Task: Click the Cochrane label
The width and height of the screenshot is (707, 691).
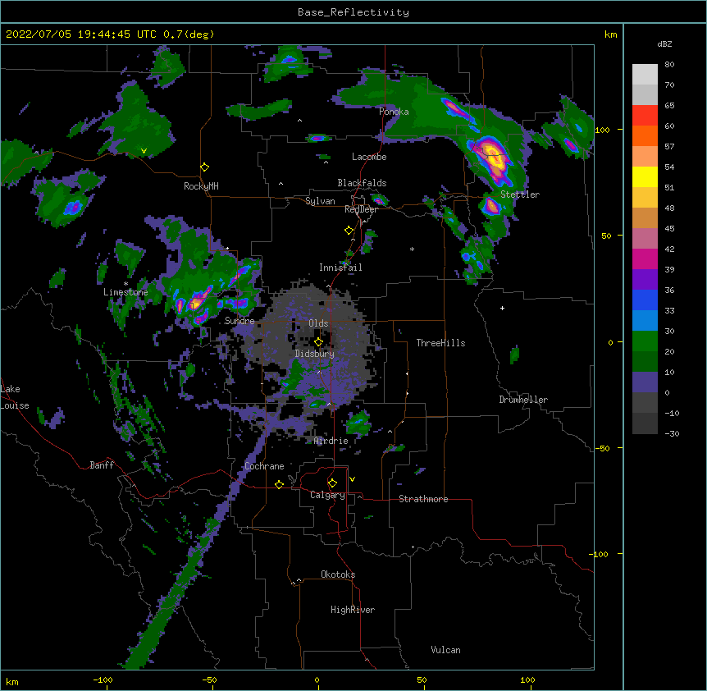Action: 264,466
